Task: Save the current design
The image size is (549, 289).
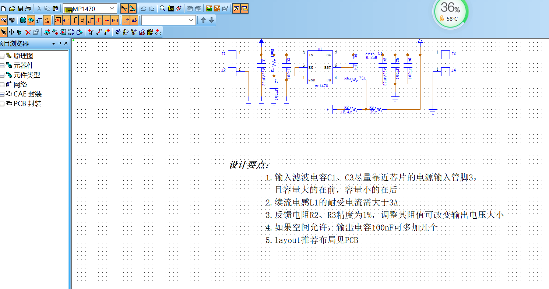Action: point(20,8)
